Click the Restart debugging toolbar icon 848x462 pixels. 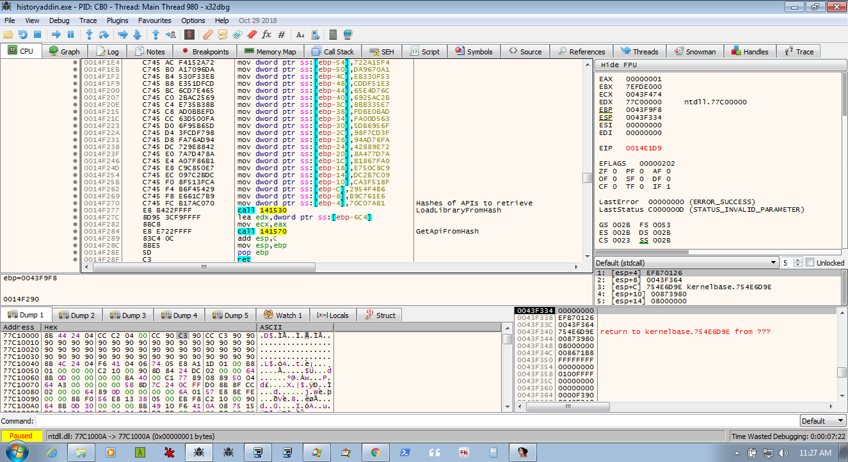[22, 35]
